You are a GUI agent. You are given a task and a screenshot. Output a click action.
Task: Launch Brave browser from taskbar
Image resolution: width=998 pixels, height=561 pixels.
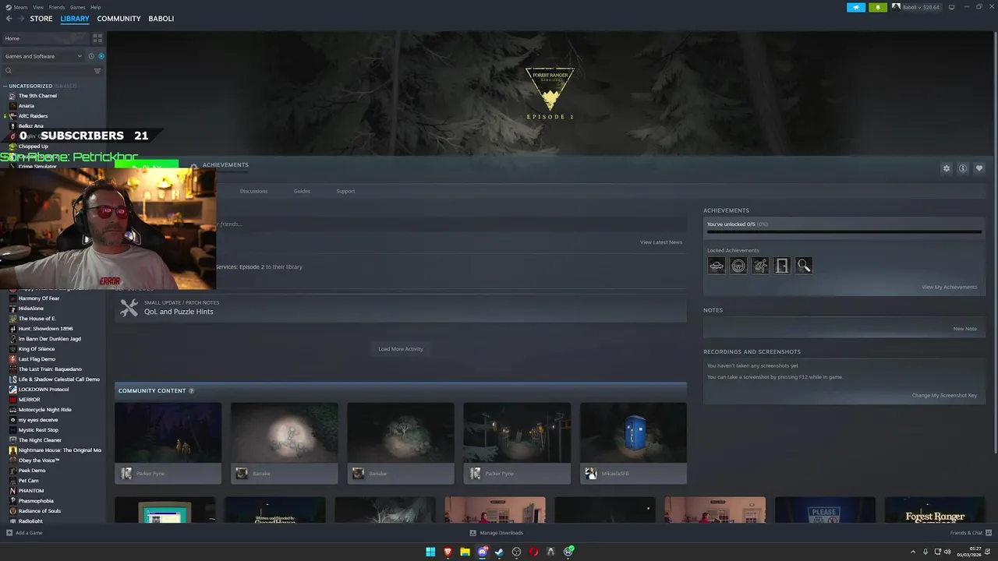[x=448, y=552]
